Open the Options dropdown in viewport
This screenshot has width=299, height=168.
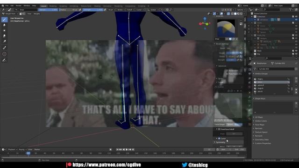pos(241,10)
